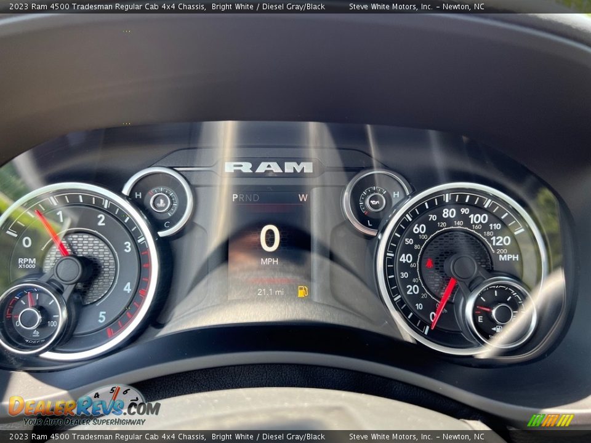
Task: Click the oil pressure gauge icon
Action: pyautogui.click(x=376, y=202)
